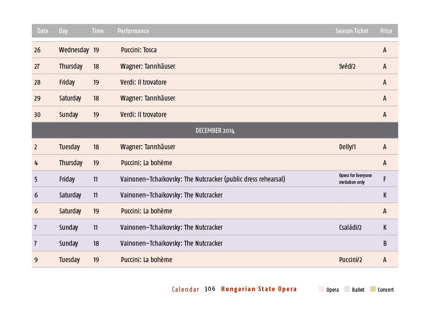Select the Time column header
The width and height of the screenshot is (430, 309).
pyautogui.click(x=98, y=31)
